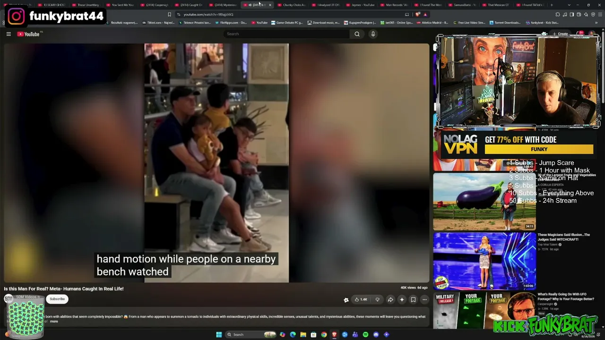Share the video using the arrow icon
This screenshot has width=605, height=340.
tap(390, 299)
